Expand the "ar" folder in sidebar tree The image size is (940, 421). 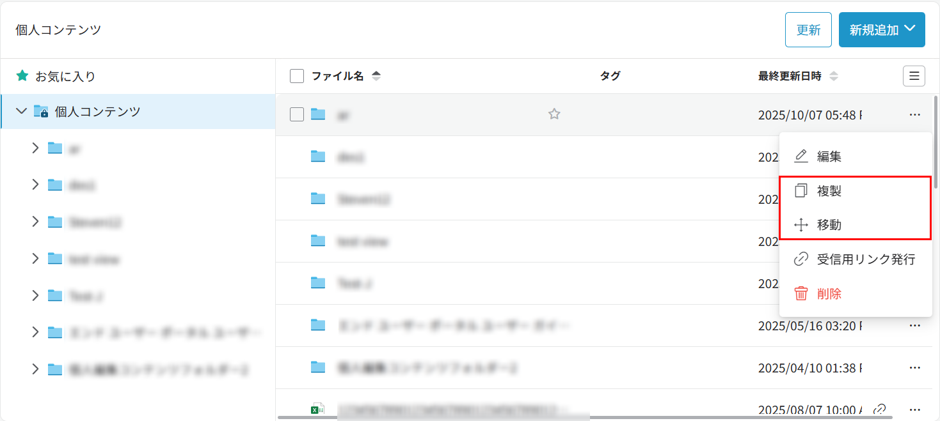(35, 148)
